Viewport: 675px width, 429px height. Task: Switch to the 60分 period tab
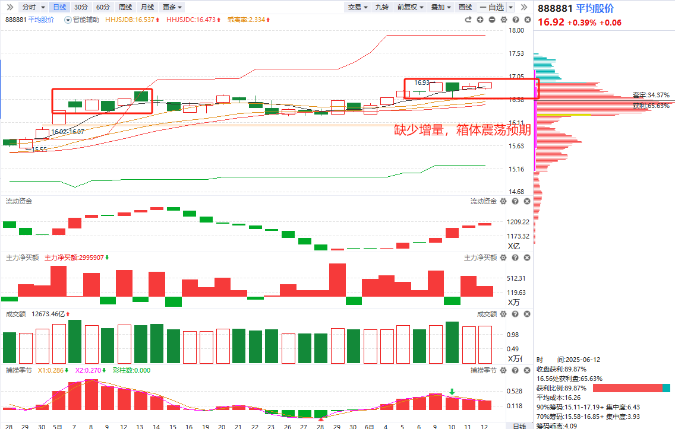[x=103, y=7]
